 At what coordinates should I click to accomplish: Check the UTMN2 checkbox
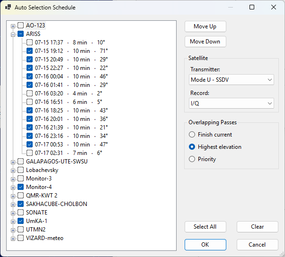[x=21, y=230]
